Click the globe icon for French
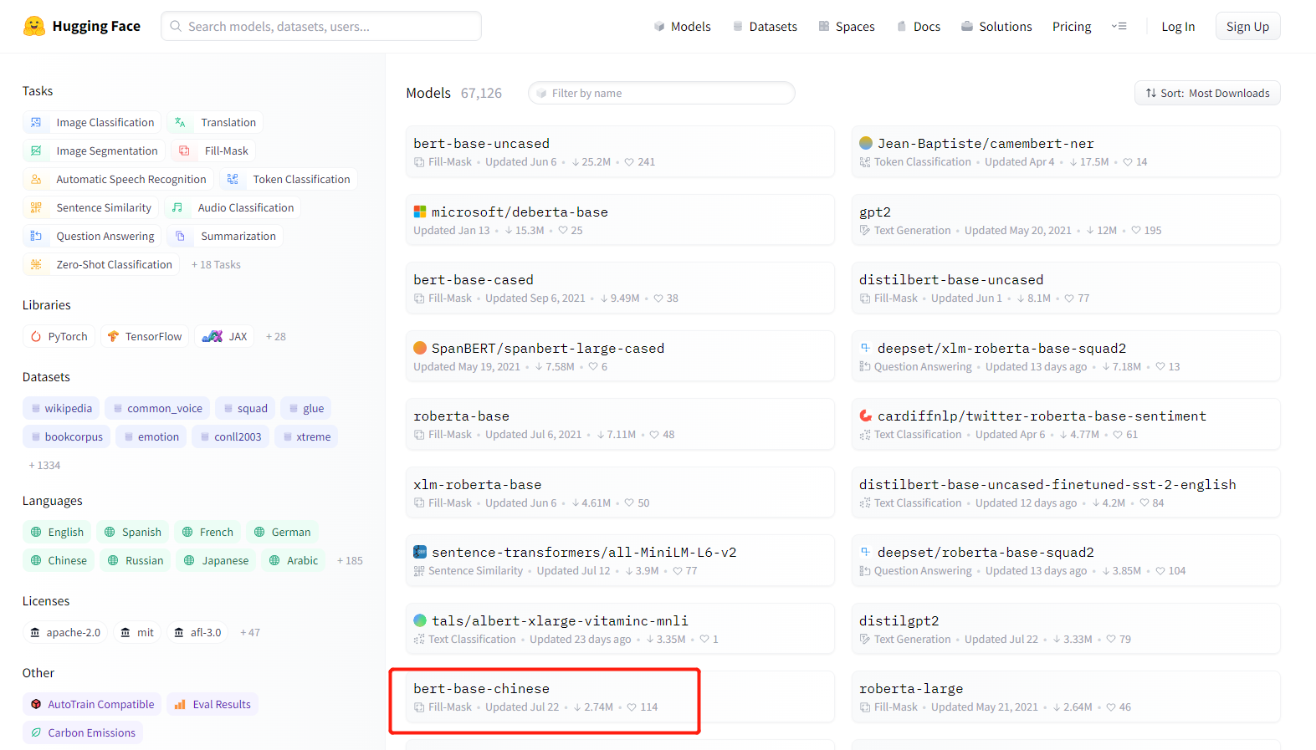 187,533
